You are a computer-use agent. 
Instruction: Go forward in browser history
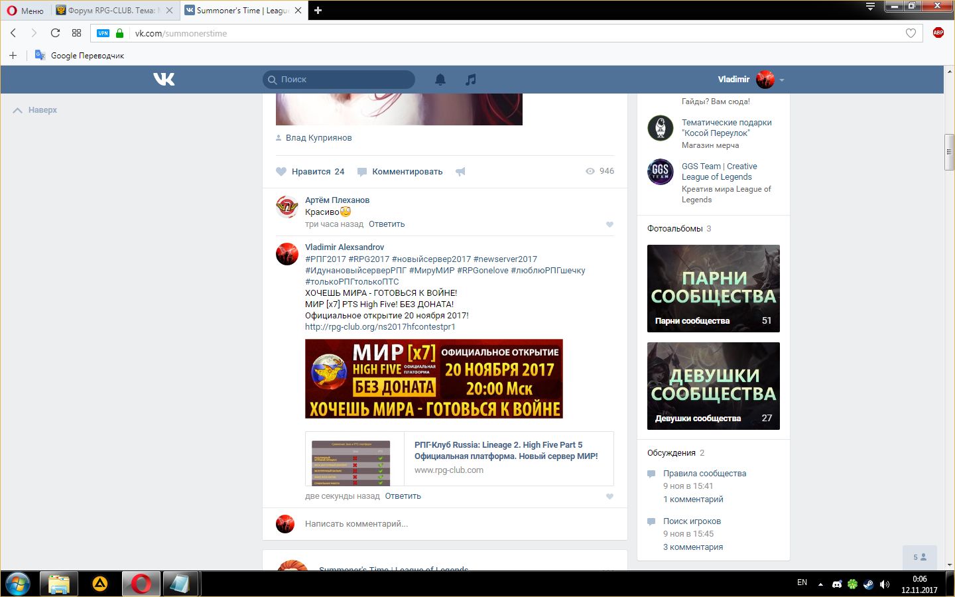pos(34,33)
